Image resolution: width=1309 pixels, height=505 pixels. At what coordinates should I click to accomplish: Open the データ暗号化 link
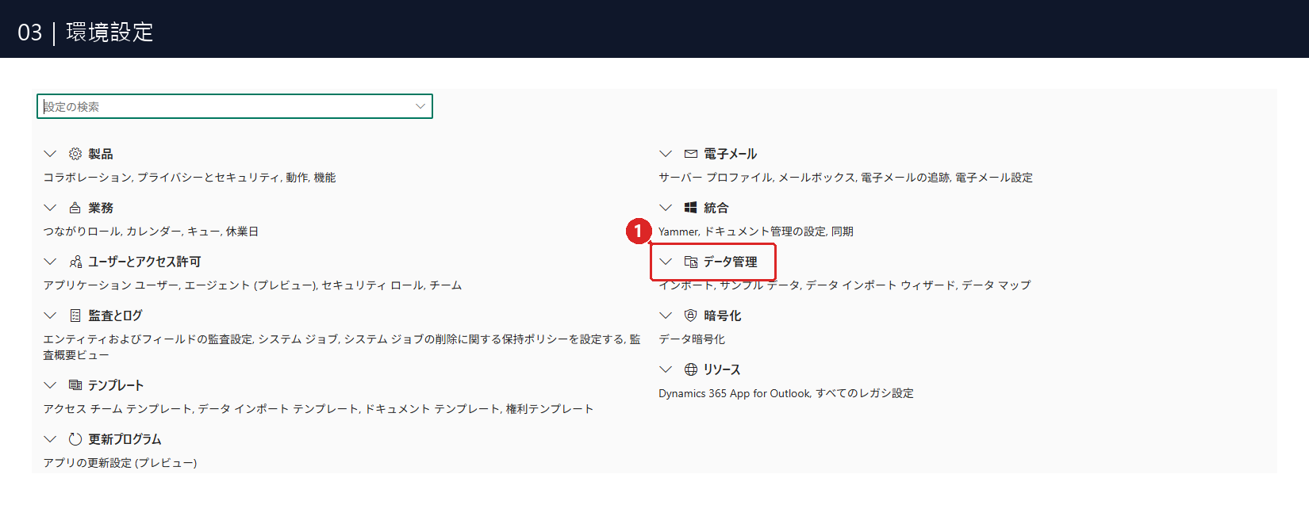[692, 339]
